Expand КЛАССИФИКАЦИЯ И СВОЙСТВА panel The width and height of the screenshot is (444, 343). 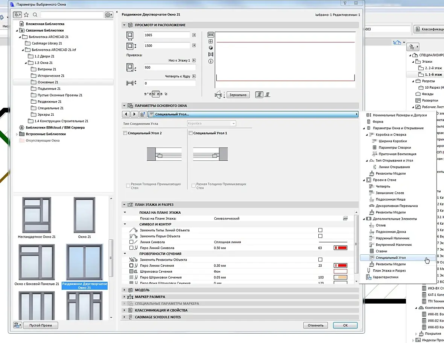point(161,310)
